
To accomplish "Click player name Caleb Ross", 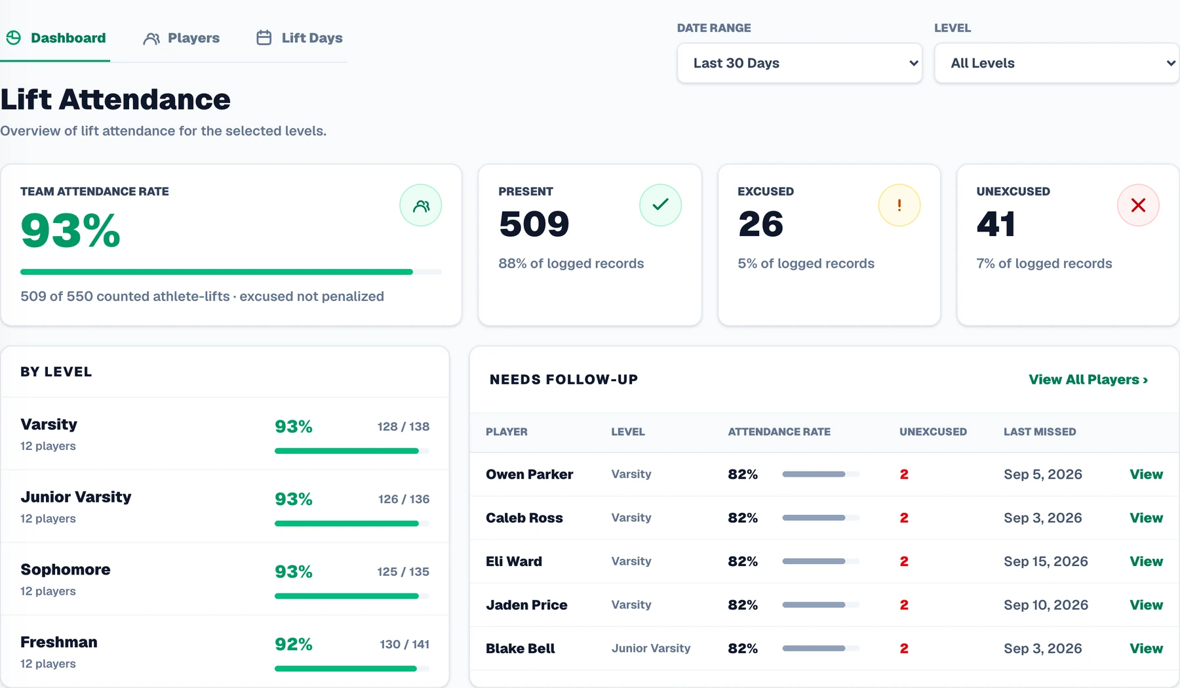I will pos(524,517).
